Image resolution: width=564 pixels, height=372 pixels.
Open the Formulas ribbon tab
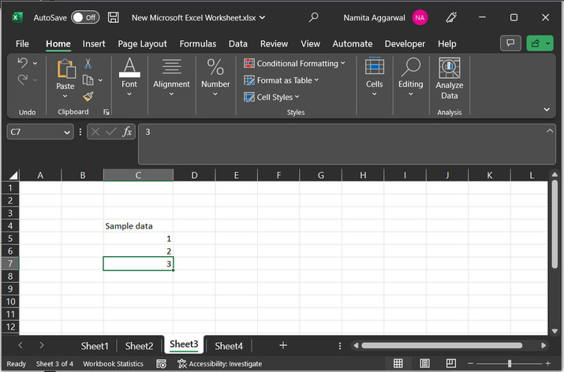point(197,44)
